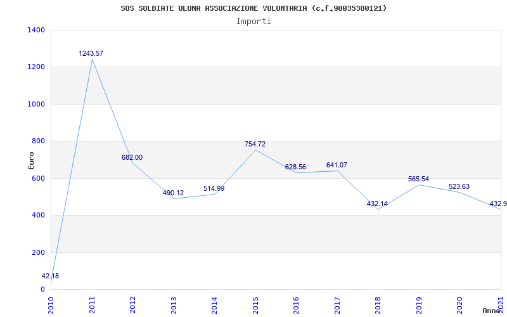This screenshot has width=507, height=317.
Task: Select the 641.07 data label
Action: click(x=337, y=165)
